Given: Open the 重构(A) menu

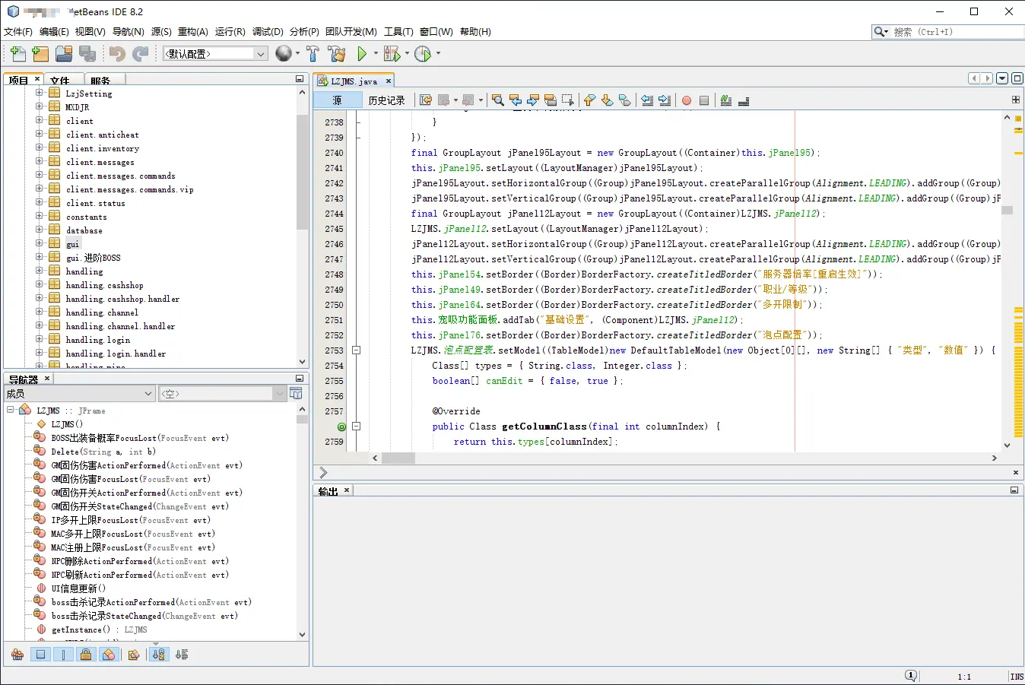Looking at the screenshot, I should pyautogui.click(x=193, y=32).
